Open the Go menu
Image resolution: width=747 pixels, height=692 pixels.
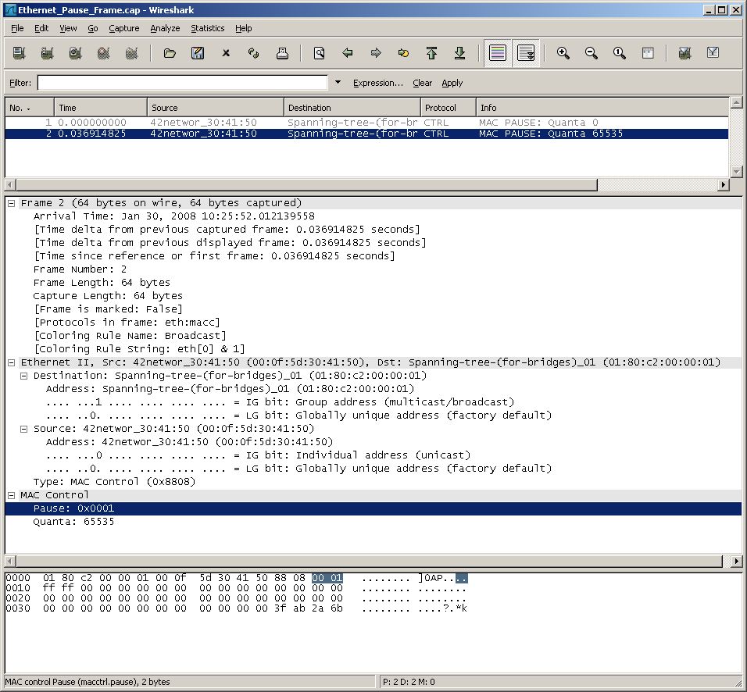click(93, 28)
